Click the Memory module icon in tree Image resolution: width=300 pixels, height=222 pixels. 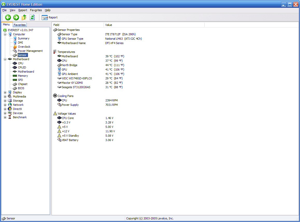[15, 76]
